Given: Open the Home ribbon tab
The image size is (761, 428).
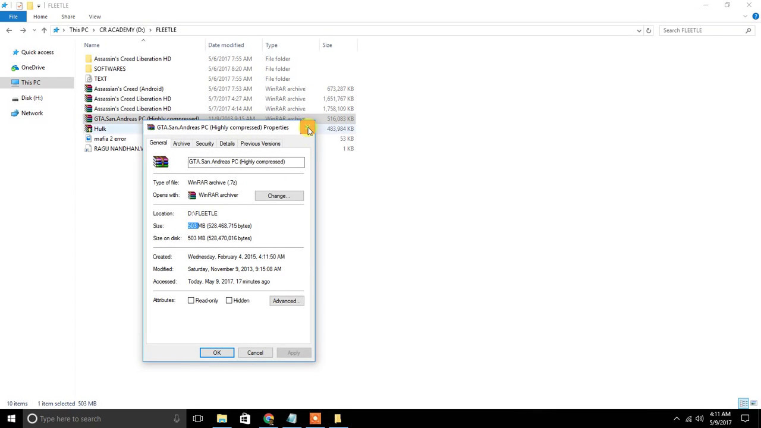Looking at the screenshot, I should click(40, 17).
